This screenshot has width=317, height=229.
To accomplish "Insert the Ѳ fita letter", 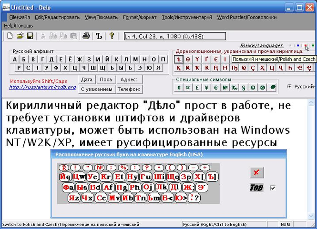I will click(x=188, y=59).
